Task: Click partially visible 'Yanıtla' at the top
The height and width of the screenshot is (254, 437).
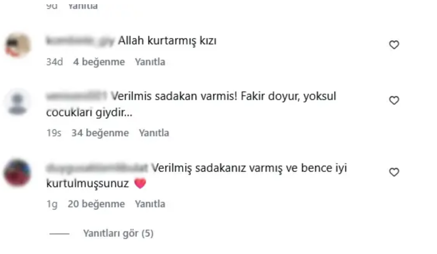Action: point(83,6)
